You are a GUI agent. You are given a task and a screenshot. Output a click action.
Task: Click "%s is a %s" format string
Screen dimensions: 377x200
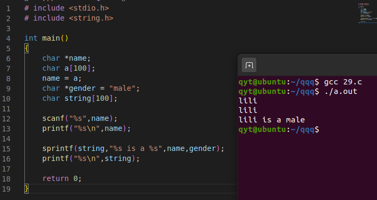(136, 148)
